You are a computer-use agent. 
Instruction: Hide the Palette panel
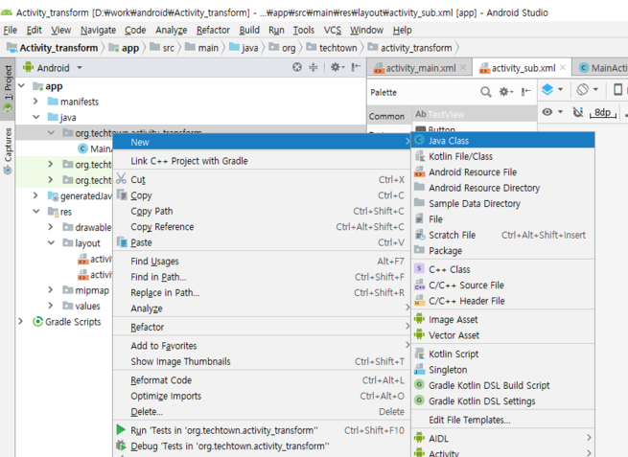click(x=525, y=92)
